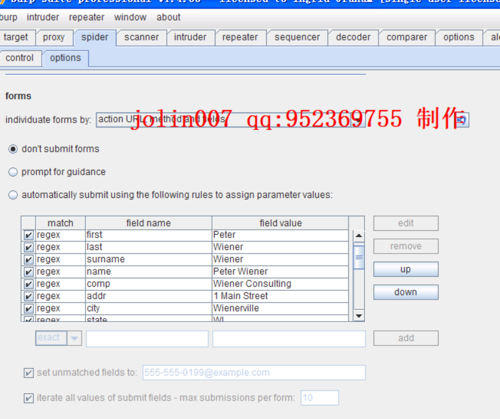Image resolution: width=500 pixels, height=419 pixels.
Task: Click the new rule field value input
Action: (x=289, y=339)
